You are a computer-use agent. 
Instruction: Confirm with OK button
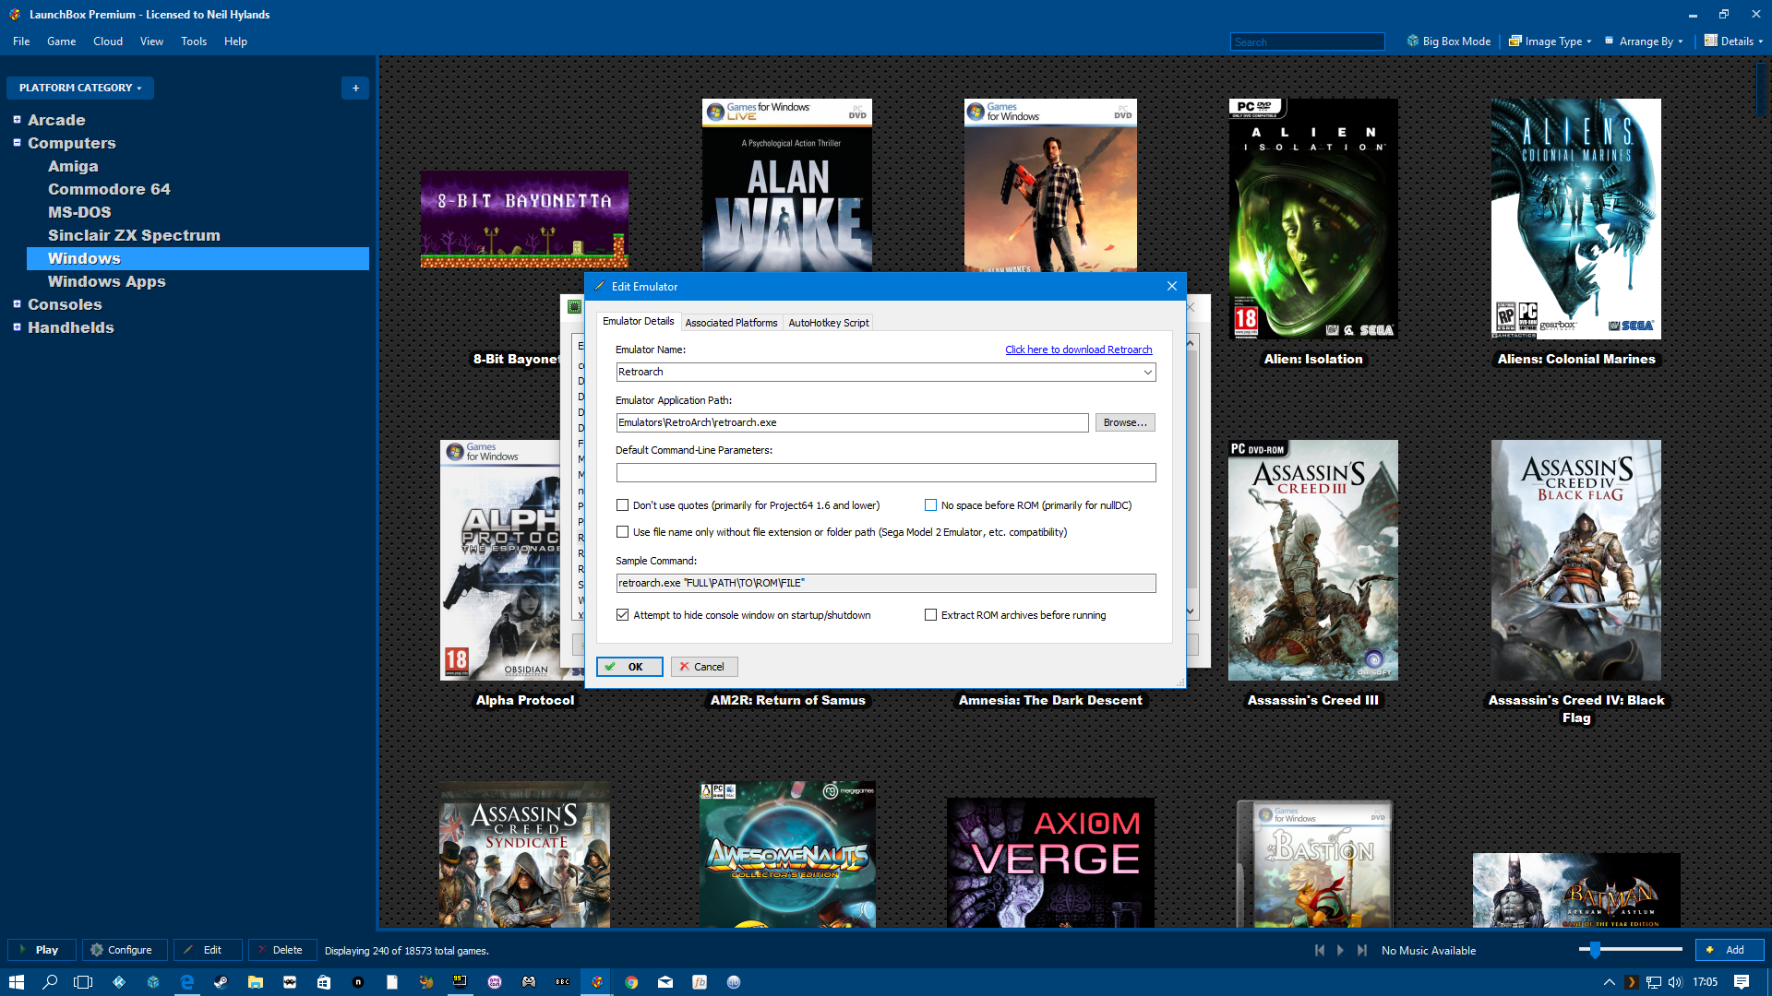coord(629,667)
